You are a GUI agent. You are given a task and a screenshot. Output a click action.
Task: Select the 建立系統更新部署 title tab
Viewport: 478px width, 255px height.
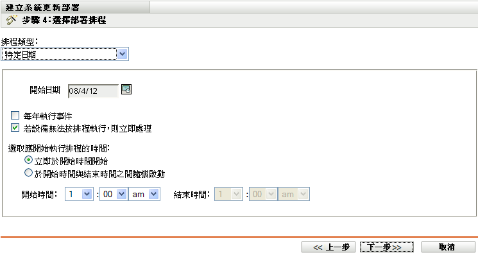tap(75, 7)
